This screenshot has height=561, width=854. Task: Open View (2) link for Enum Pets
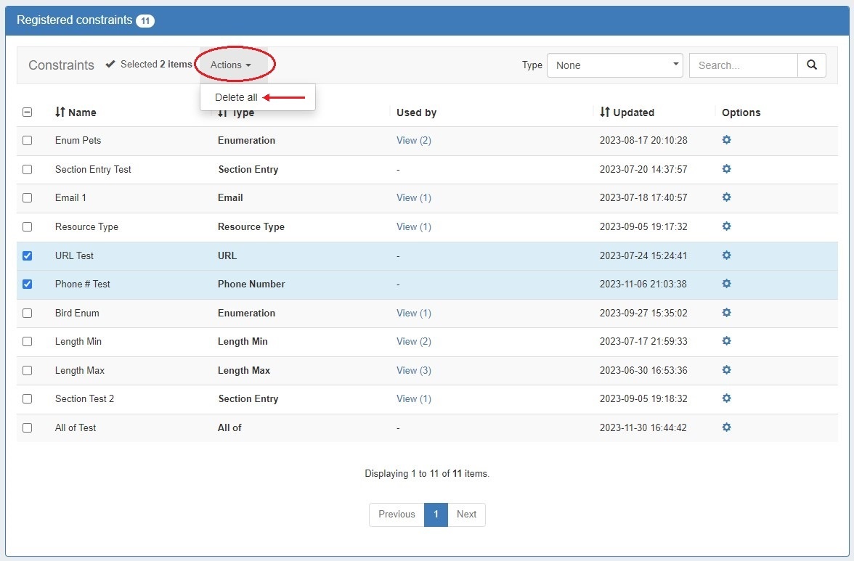pyautogui.click(x=413, y=140)
